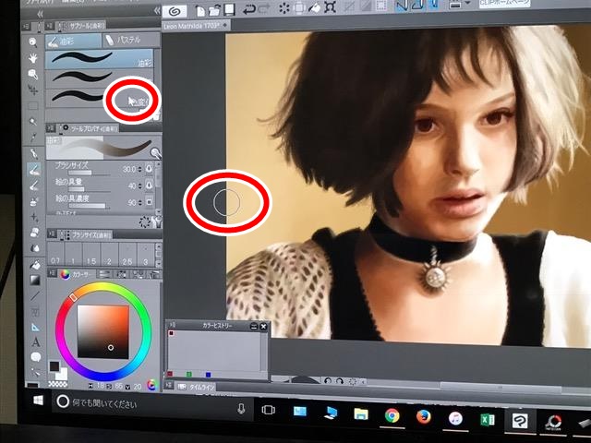This screenshot has width=591, height=443.
Task: Select the Pen tool
Action: pos(34,154)
